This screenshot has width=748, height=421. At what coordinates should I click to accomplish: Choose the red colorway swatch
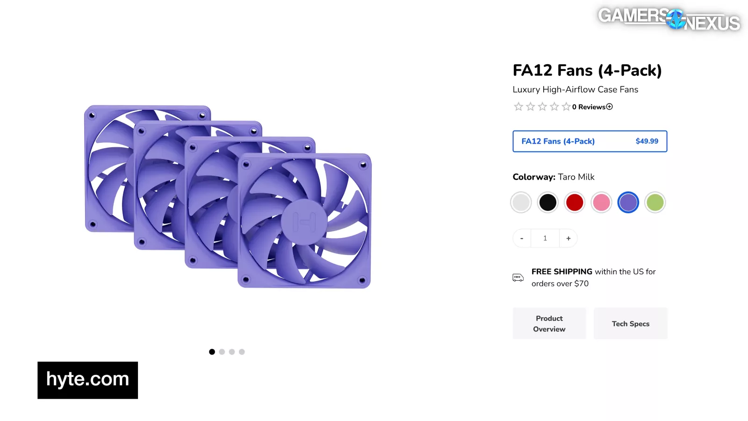[x=575, y=203]
